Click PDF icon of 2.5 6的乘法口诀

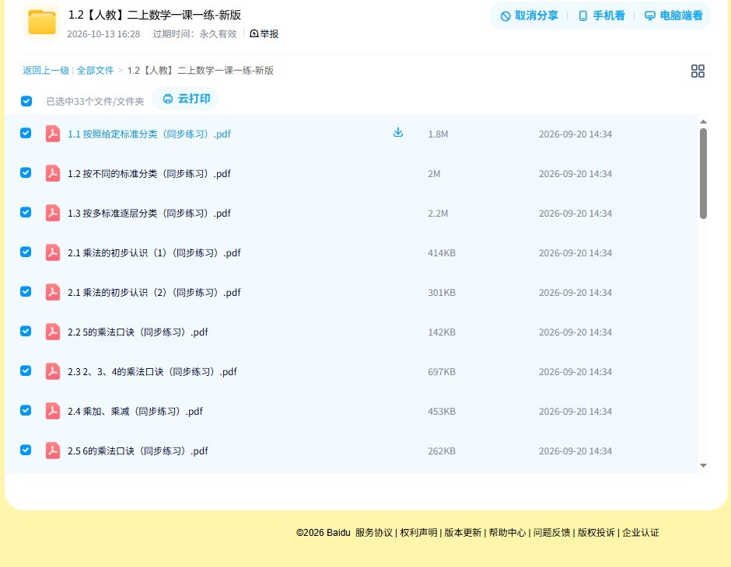pos(53,450)
